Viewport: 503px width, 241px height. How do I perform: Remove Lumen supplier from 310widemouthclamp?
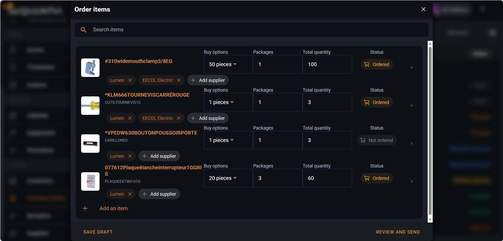[x=130, y=80]
